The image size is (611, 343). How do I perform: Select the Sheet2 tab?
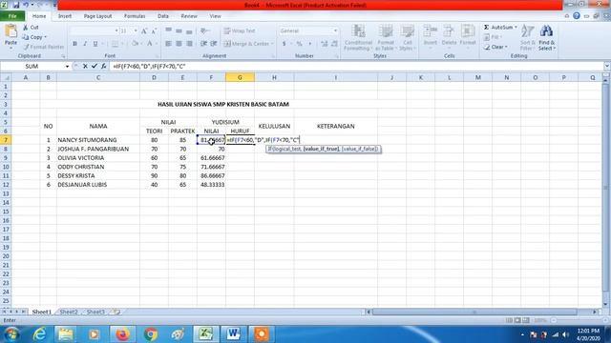click(x=69, y=312)
